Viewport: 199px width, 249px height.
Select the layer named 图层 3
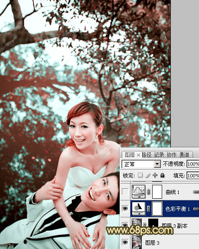pyautogui.click(x=152, y=242)
